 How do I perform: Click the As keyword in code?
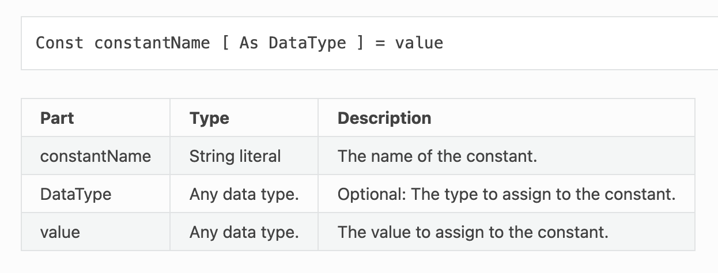pos(248,43)
